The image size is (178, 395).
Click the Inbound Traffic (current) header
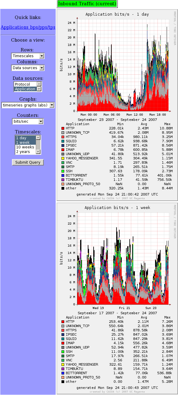click(87, 4)
